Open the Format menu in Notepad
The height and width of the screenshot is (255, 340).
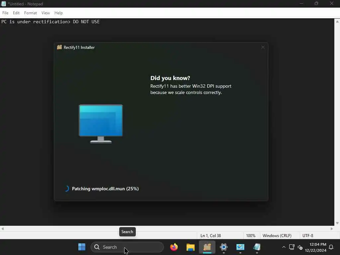tap(30, 13)
